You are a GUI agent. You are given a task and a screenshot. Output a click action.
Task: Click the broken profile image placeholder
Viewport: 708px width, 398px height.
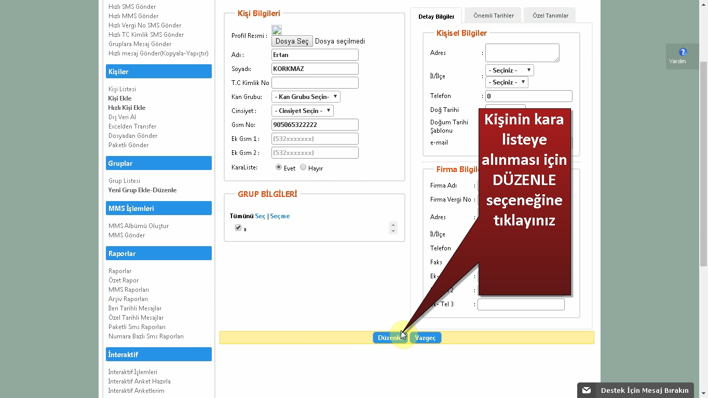(x=276, y=30)
